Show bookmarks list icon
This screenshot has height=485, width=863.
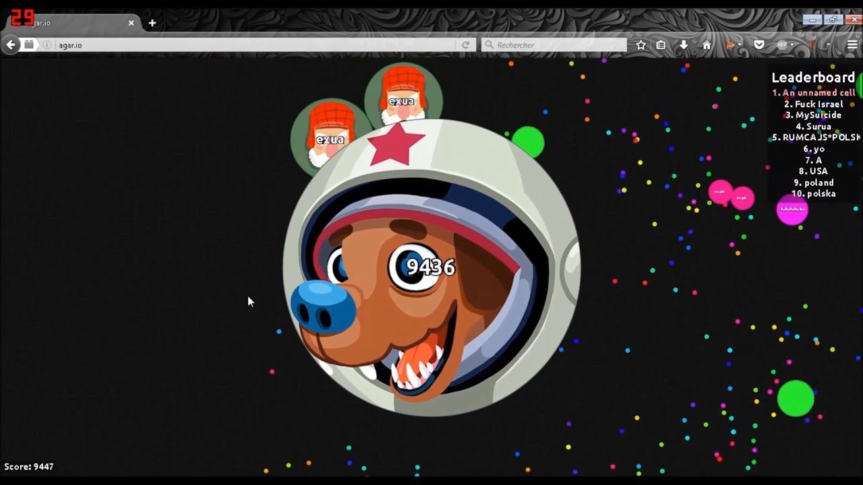pos(661,45)
